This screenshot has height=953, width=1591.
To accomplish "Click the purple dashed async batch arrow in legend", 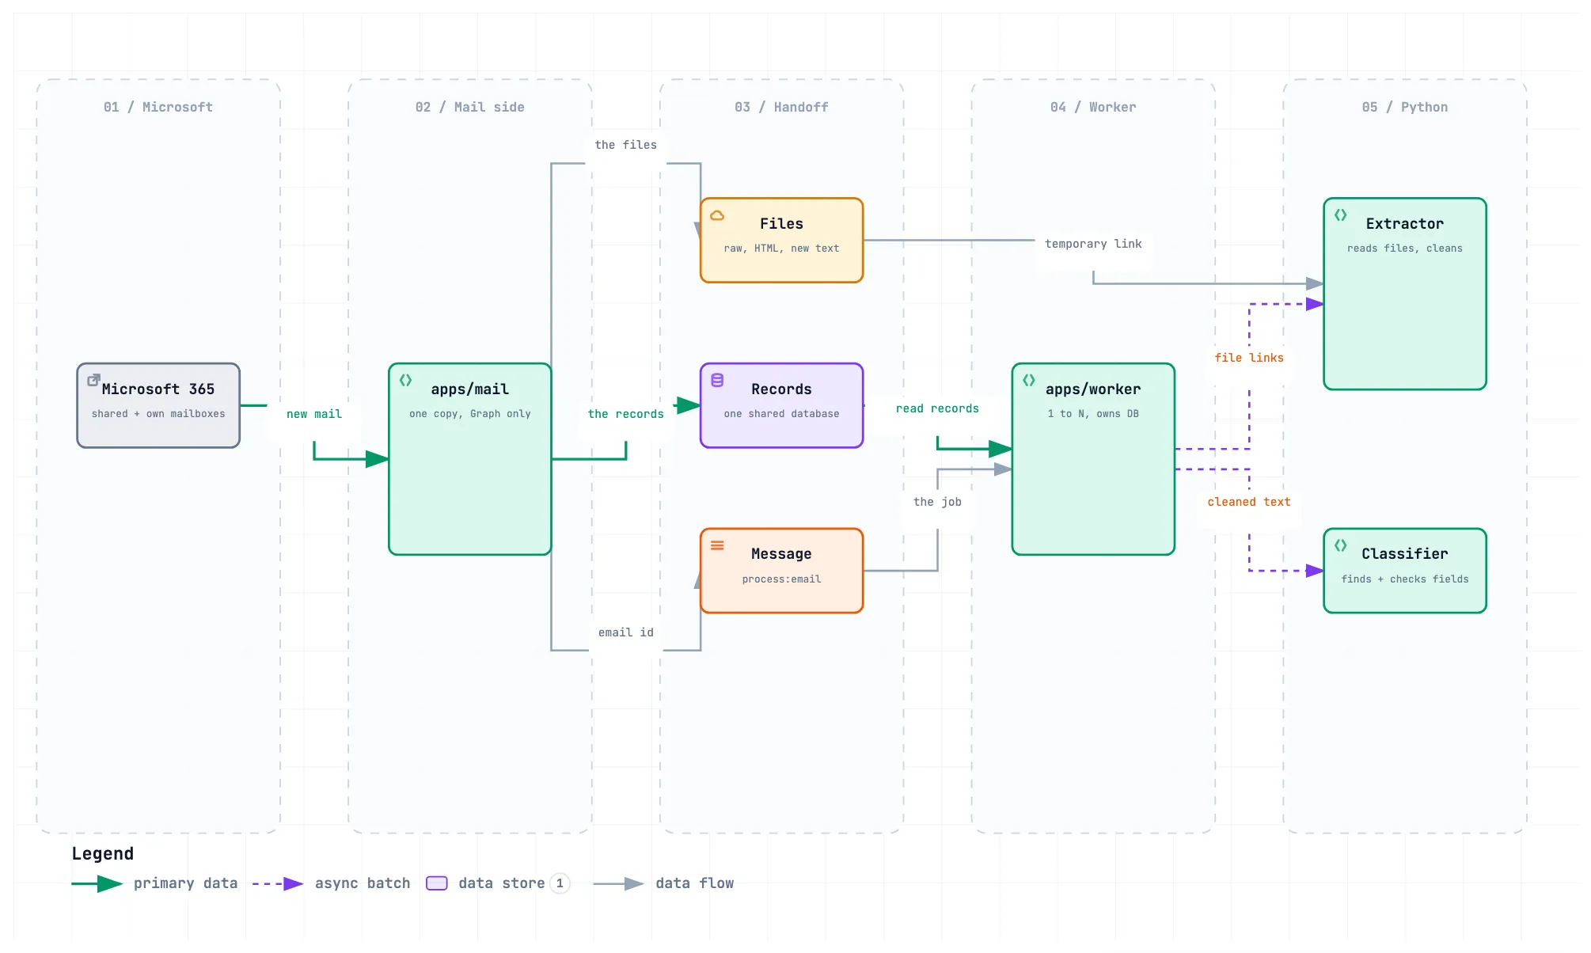I will point(278,883).
